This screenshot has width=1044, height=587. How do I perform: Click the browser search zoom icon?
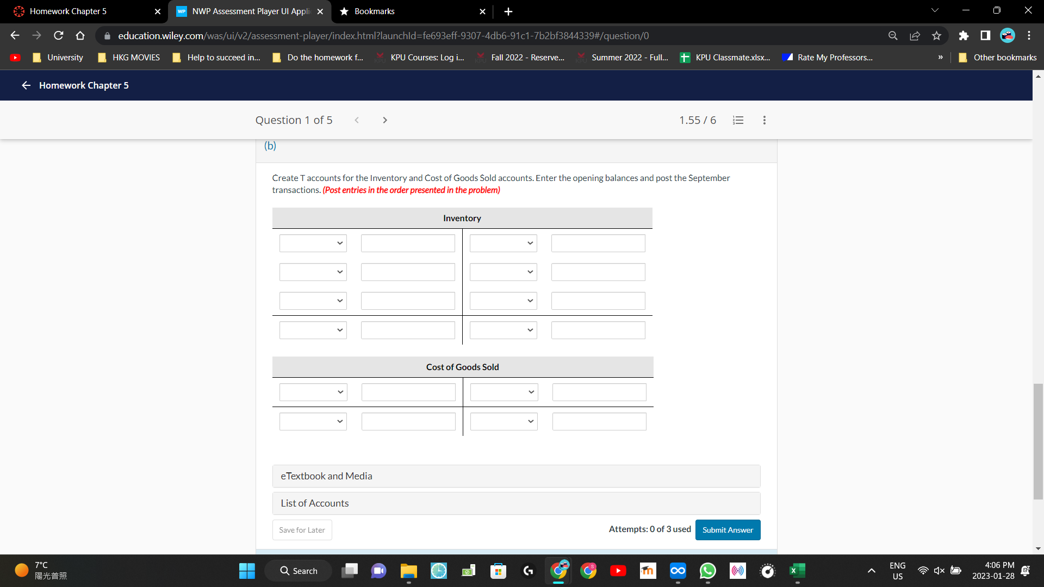click(x=893, y=35)
